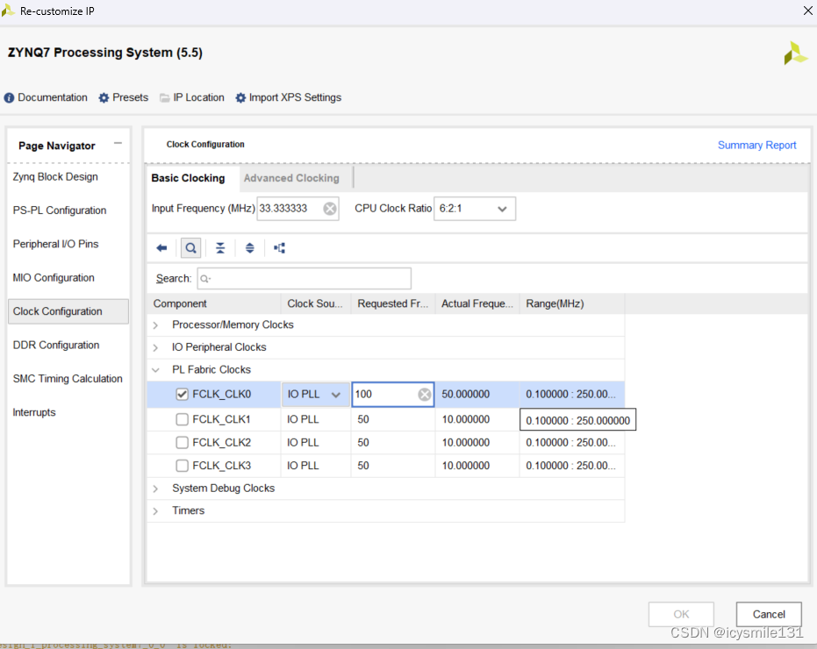Clear the FCLK_CLK0 requested frequency value
The image size is (817, 649).
425,395
